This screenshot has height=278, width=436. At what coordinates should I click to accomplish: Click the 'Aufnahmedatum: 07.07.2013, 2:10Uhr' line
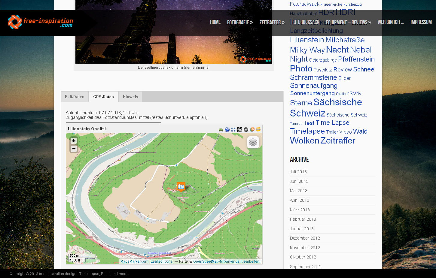click(x=102, y=113)
